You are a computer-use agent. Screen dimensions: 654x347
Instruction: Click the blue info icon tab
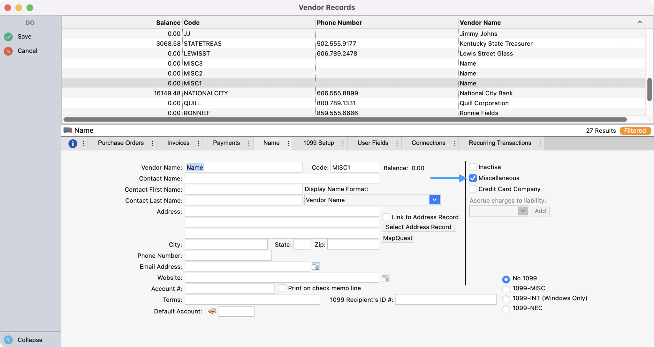click(x=73, y=144)
